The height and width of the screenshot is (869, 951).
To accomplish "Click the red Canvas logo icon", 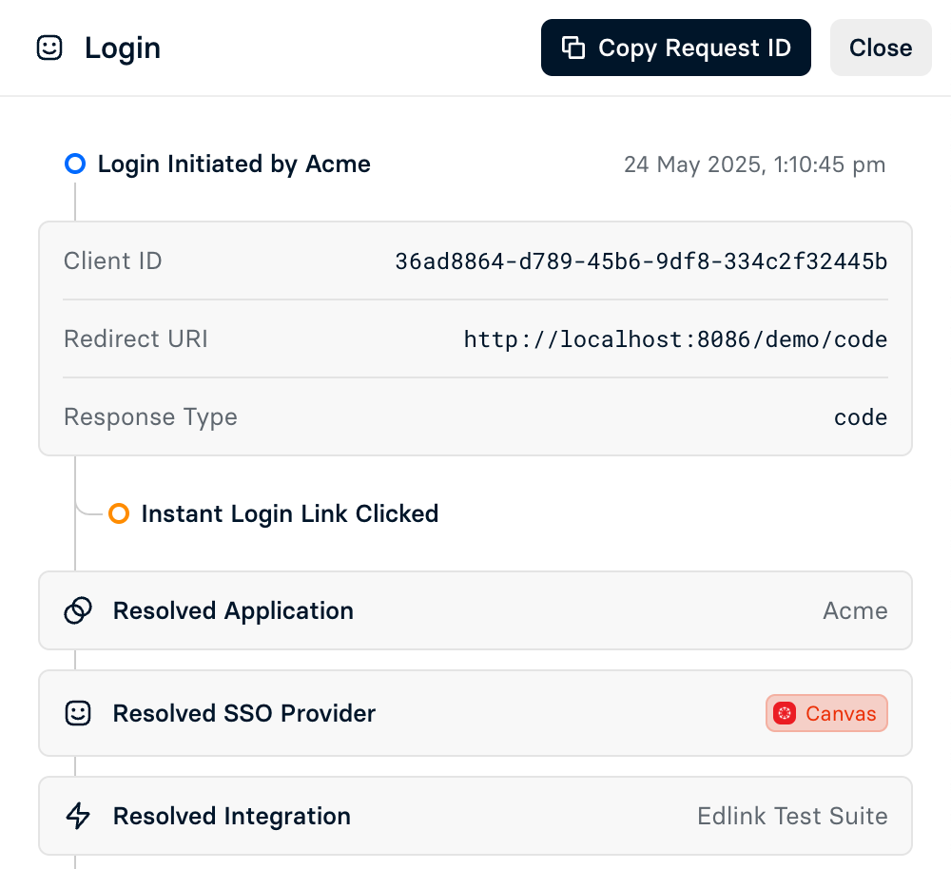I will point(785,713).
